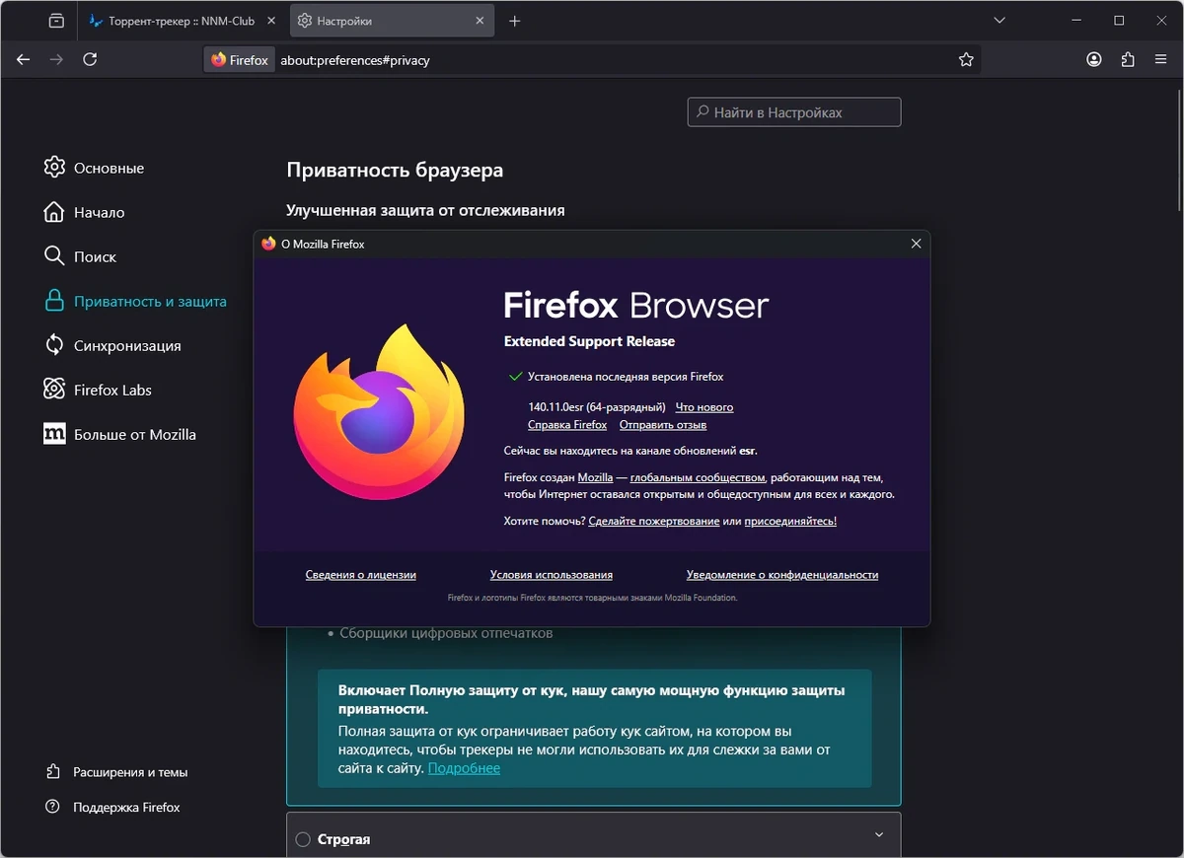Open Условия использования link
The height and width of the screenshot is (858, 1184).
552,575
